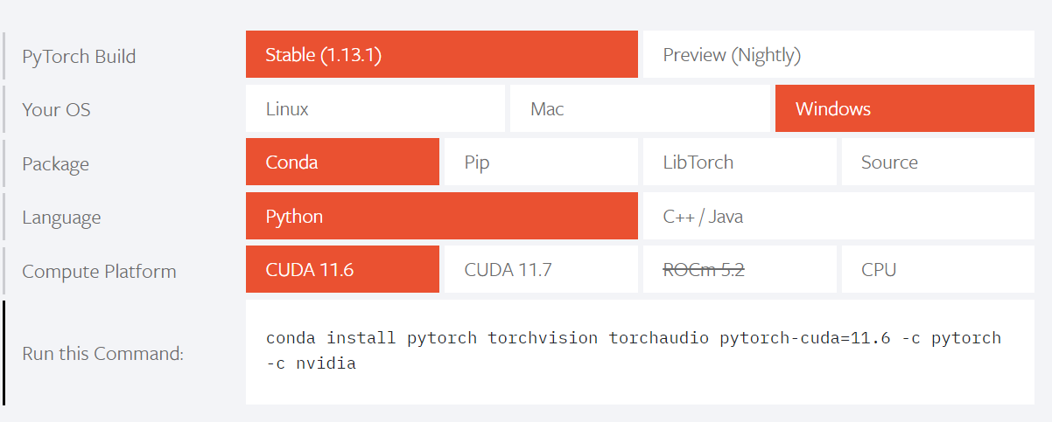This screenshot has width=1052, height=422.
Task: Click the crossed-out ROCm 5.2 option
Action: tap(739, 270)
